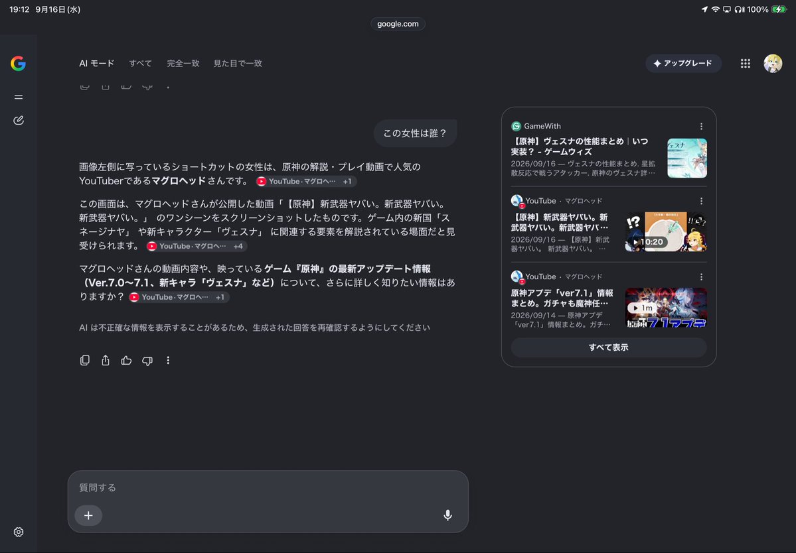Image resolution: width=796 pixels, height=553 pixels.
Task: Click GameWith site favicon
Action: pyautogui.click(x=516, y=126)
